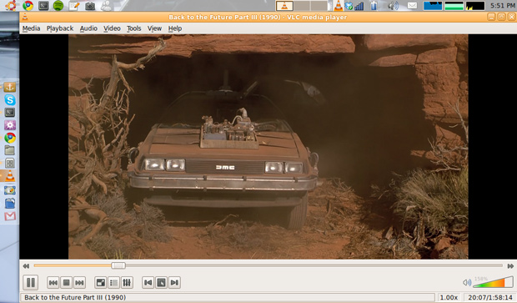Skip to previous media item
Viewport: 517px width, 303px height.
point(53,282)
